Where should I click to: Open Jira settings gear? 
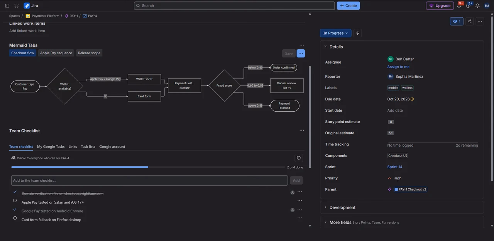point(477,5)
